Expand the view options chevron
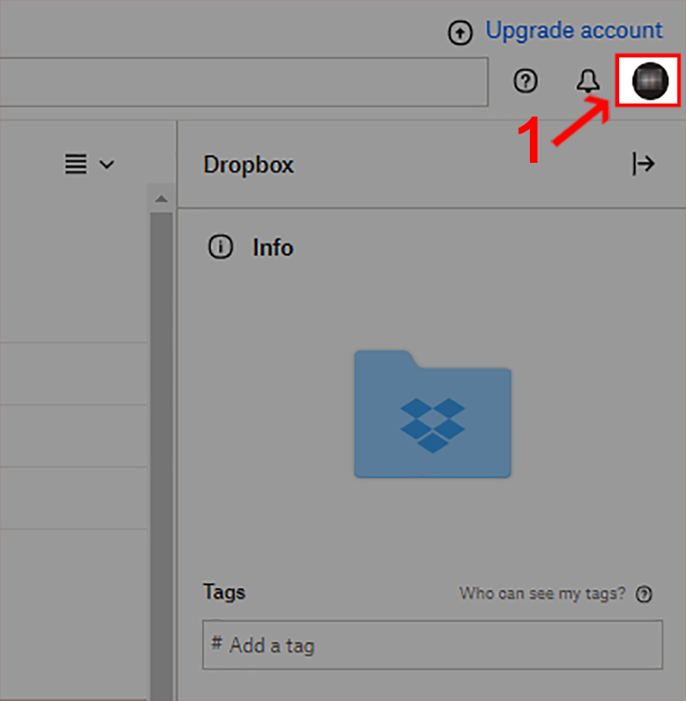The image size is (686, 701). coord(106,165)
